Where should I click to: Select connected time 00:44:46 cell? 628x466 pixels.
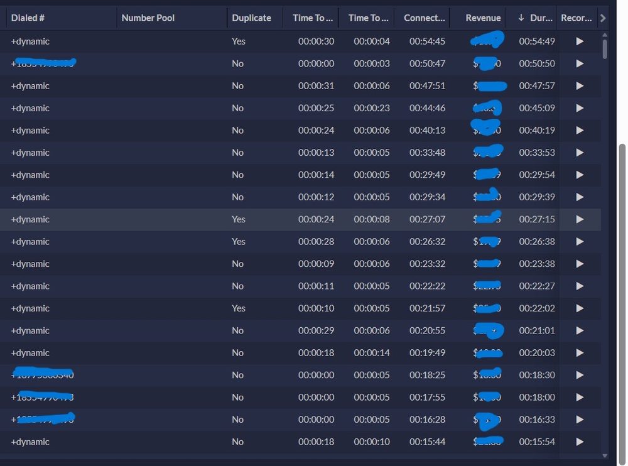427,108
